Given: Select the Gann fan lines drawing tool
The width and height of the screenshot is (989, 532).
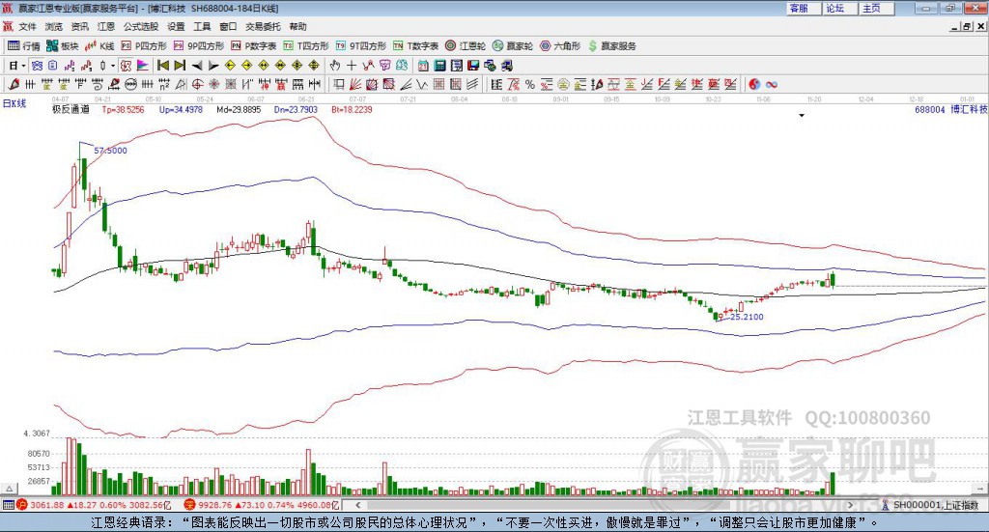Looking at the screenshot, I should click(355, 84).
